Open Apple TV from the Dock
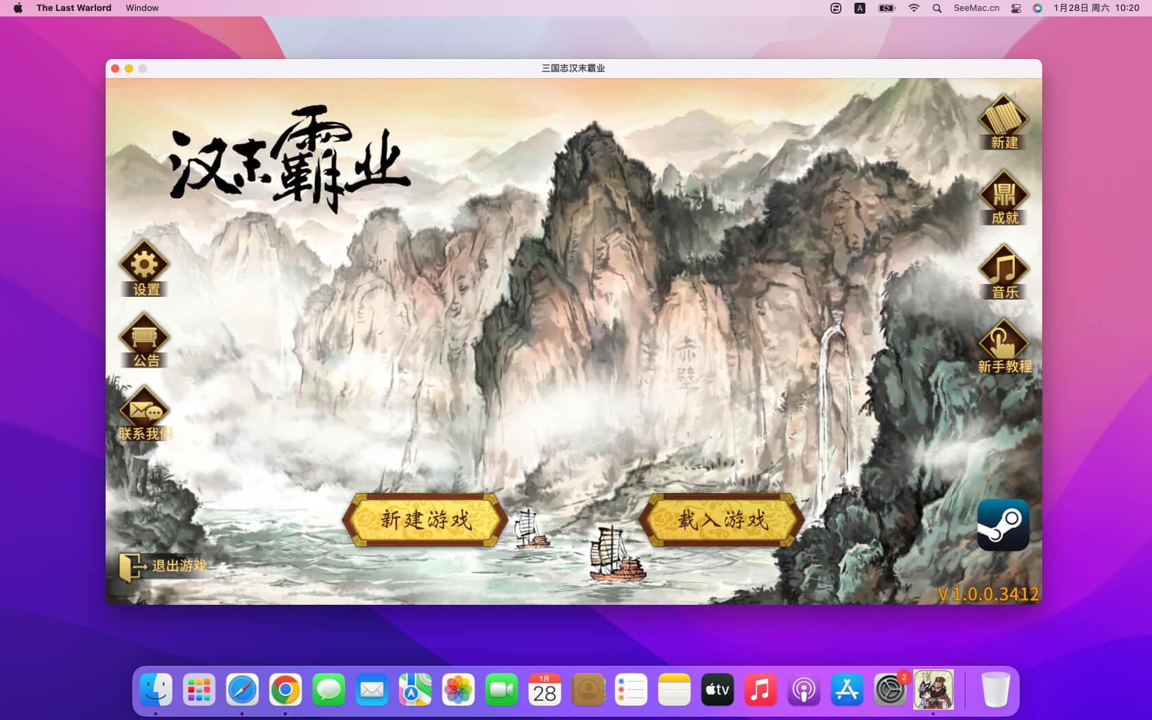1152x720 pixels. click(x=717, y=690)
